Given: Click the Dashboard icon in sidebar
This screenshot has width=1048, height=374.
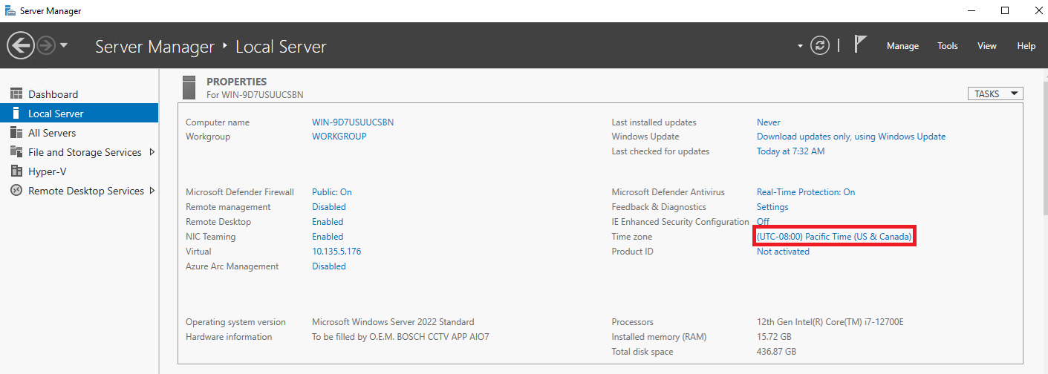Looking at the screenshot, I should point(16,94).
